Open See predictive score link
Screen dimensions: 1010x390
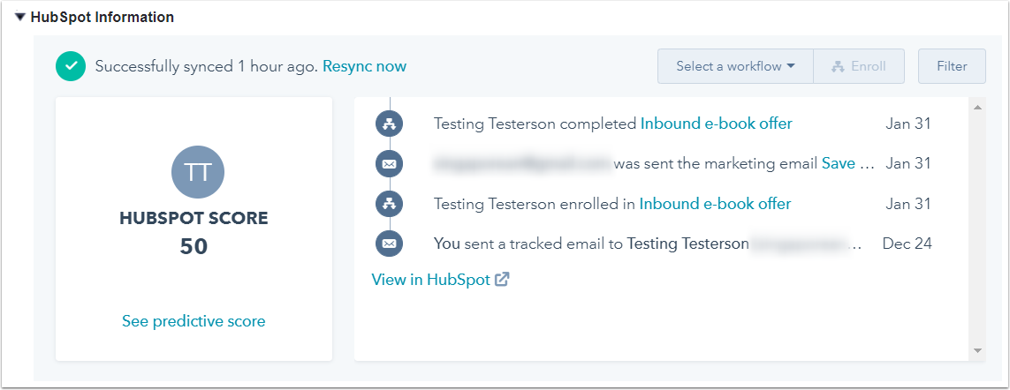tap(194, 321)
